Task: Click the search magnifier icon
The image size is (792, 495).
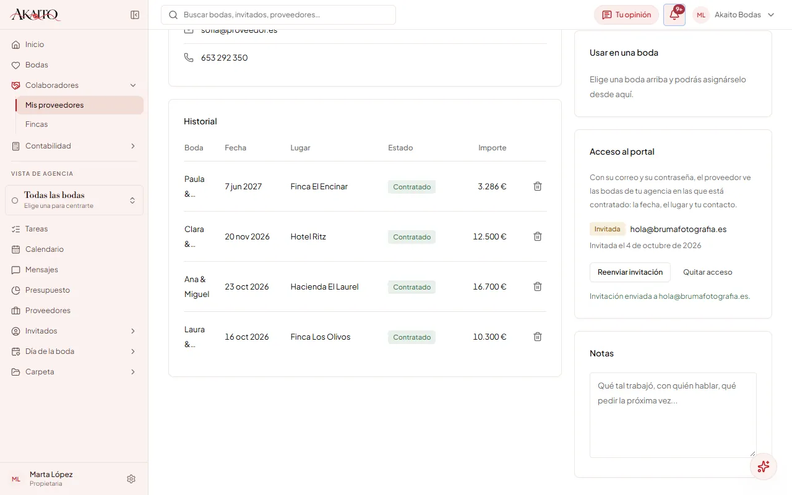Action: 173,15
